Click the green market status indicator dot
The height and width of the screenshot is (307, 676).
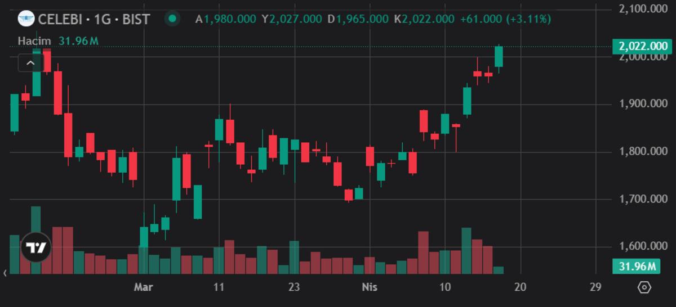point(172,19)
